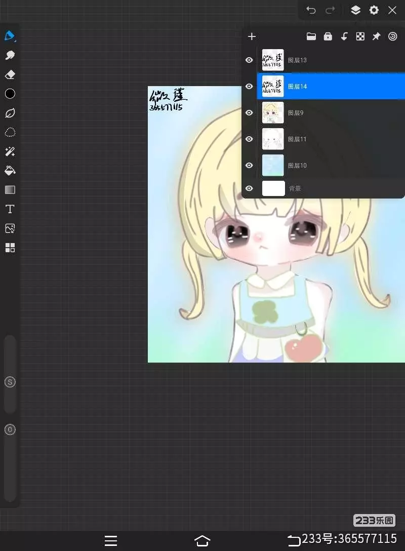Screen dimensions: 405x551
Task: Select the dashed lasso selection tool
Action: click(10, 132)
